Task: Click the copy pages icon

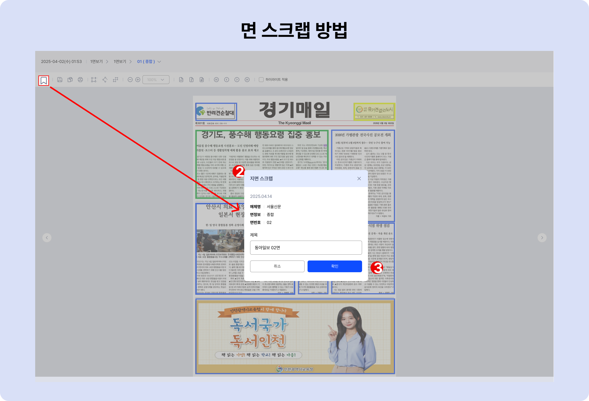Action: click(x=70, y=80)
